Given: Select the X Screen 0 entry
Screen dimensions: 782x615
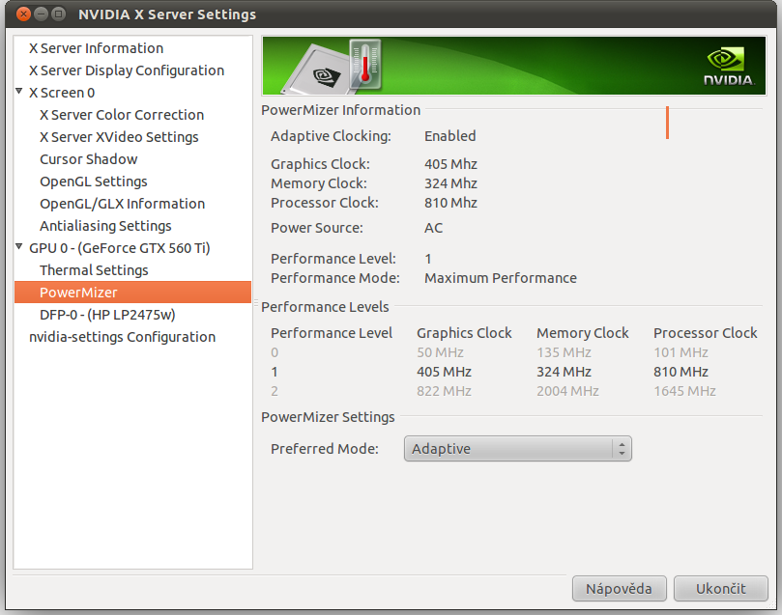Looking at the screenshot, I should (x=62, y=93).
